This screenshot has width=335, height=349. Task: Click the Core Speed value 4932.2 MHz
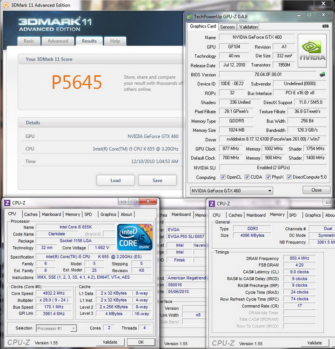click(54, 293)
